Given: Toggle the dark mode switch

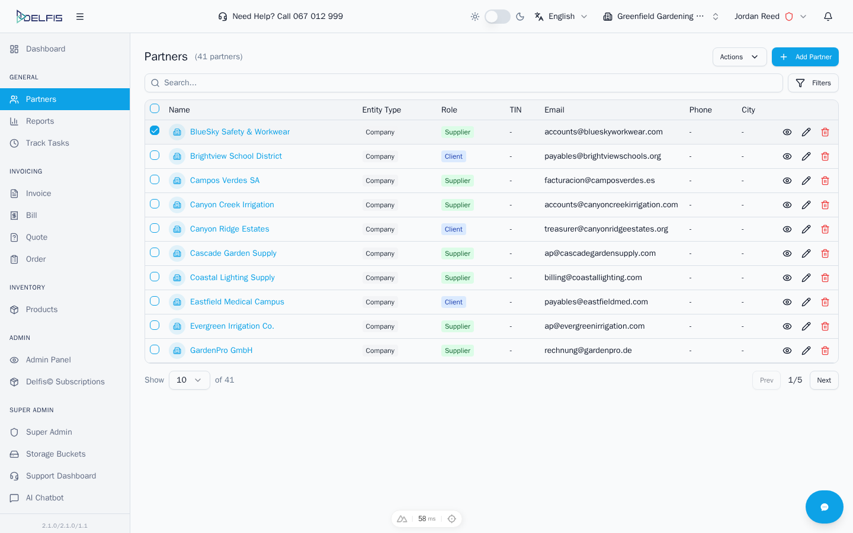Looking at the screenshot, I should click(x=497, y=17).
